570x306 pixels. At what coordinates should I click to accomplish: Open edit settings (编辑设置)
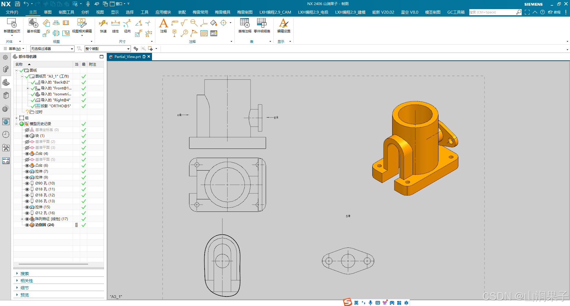coord(284,26)
